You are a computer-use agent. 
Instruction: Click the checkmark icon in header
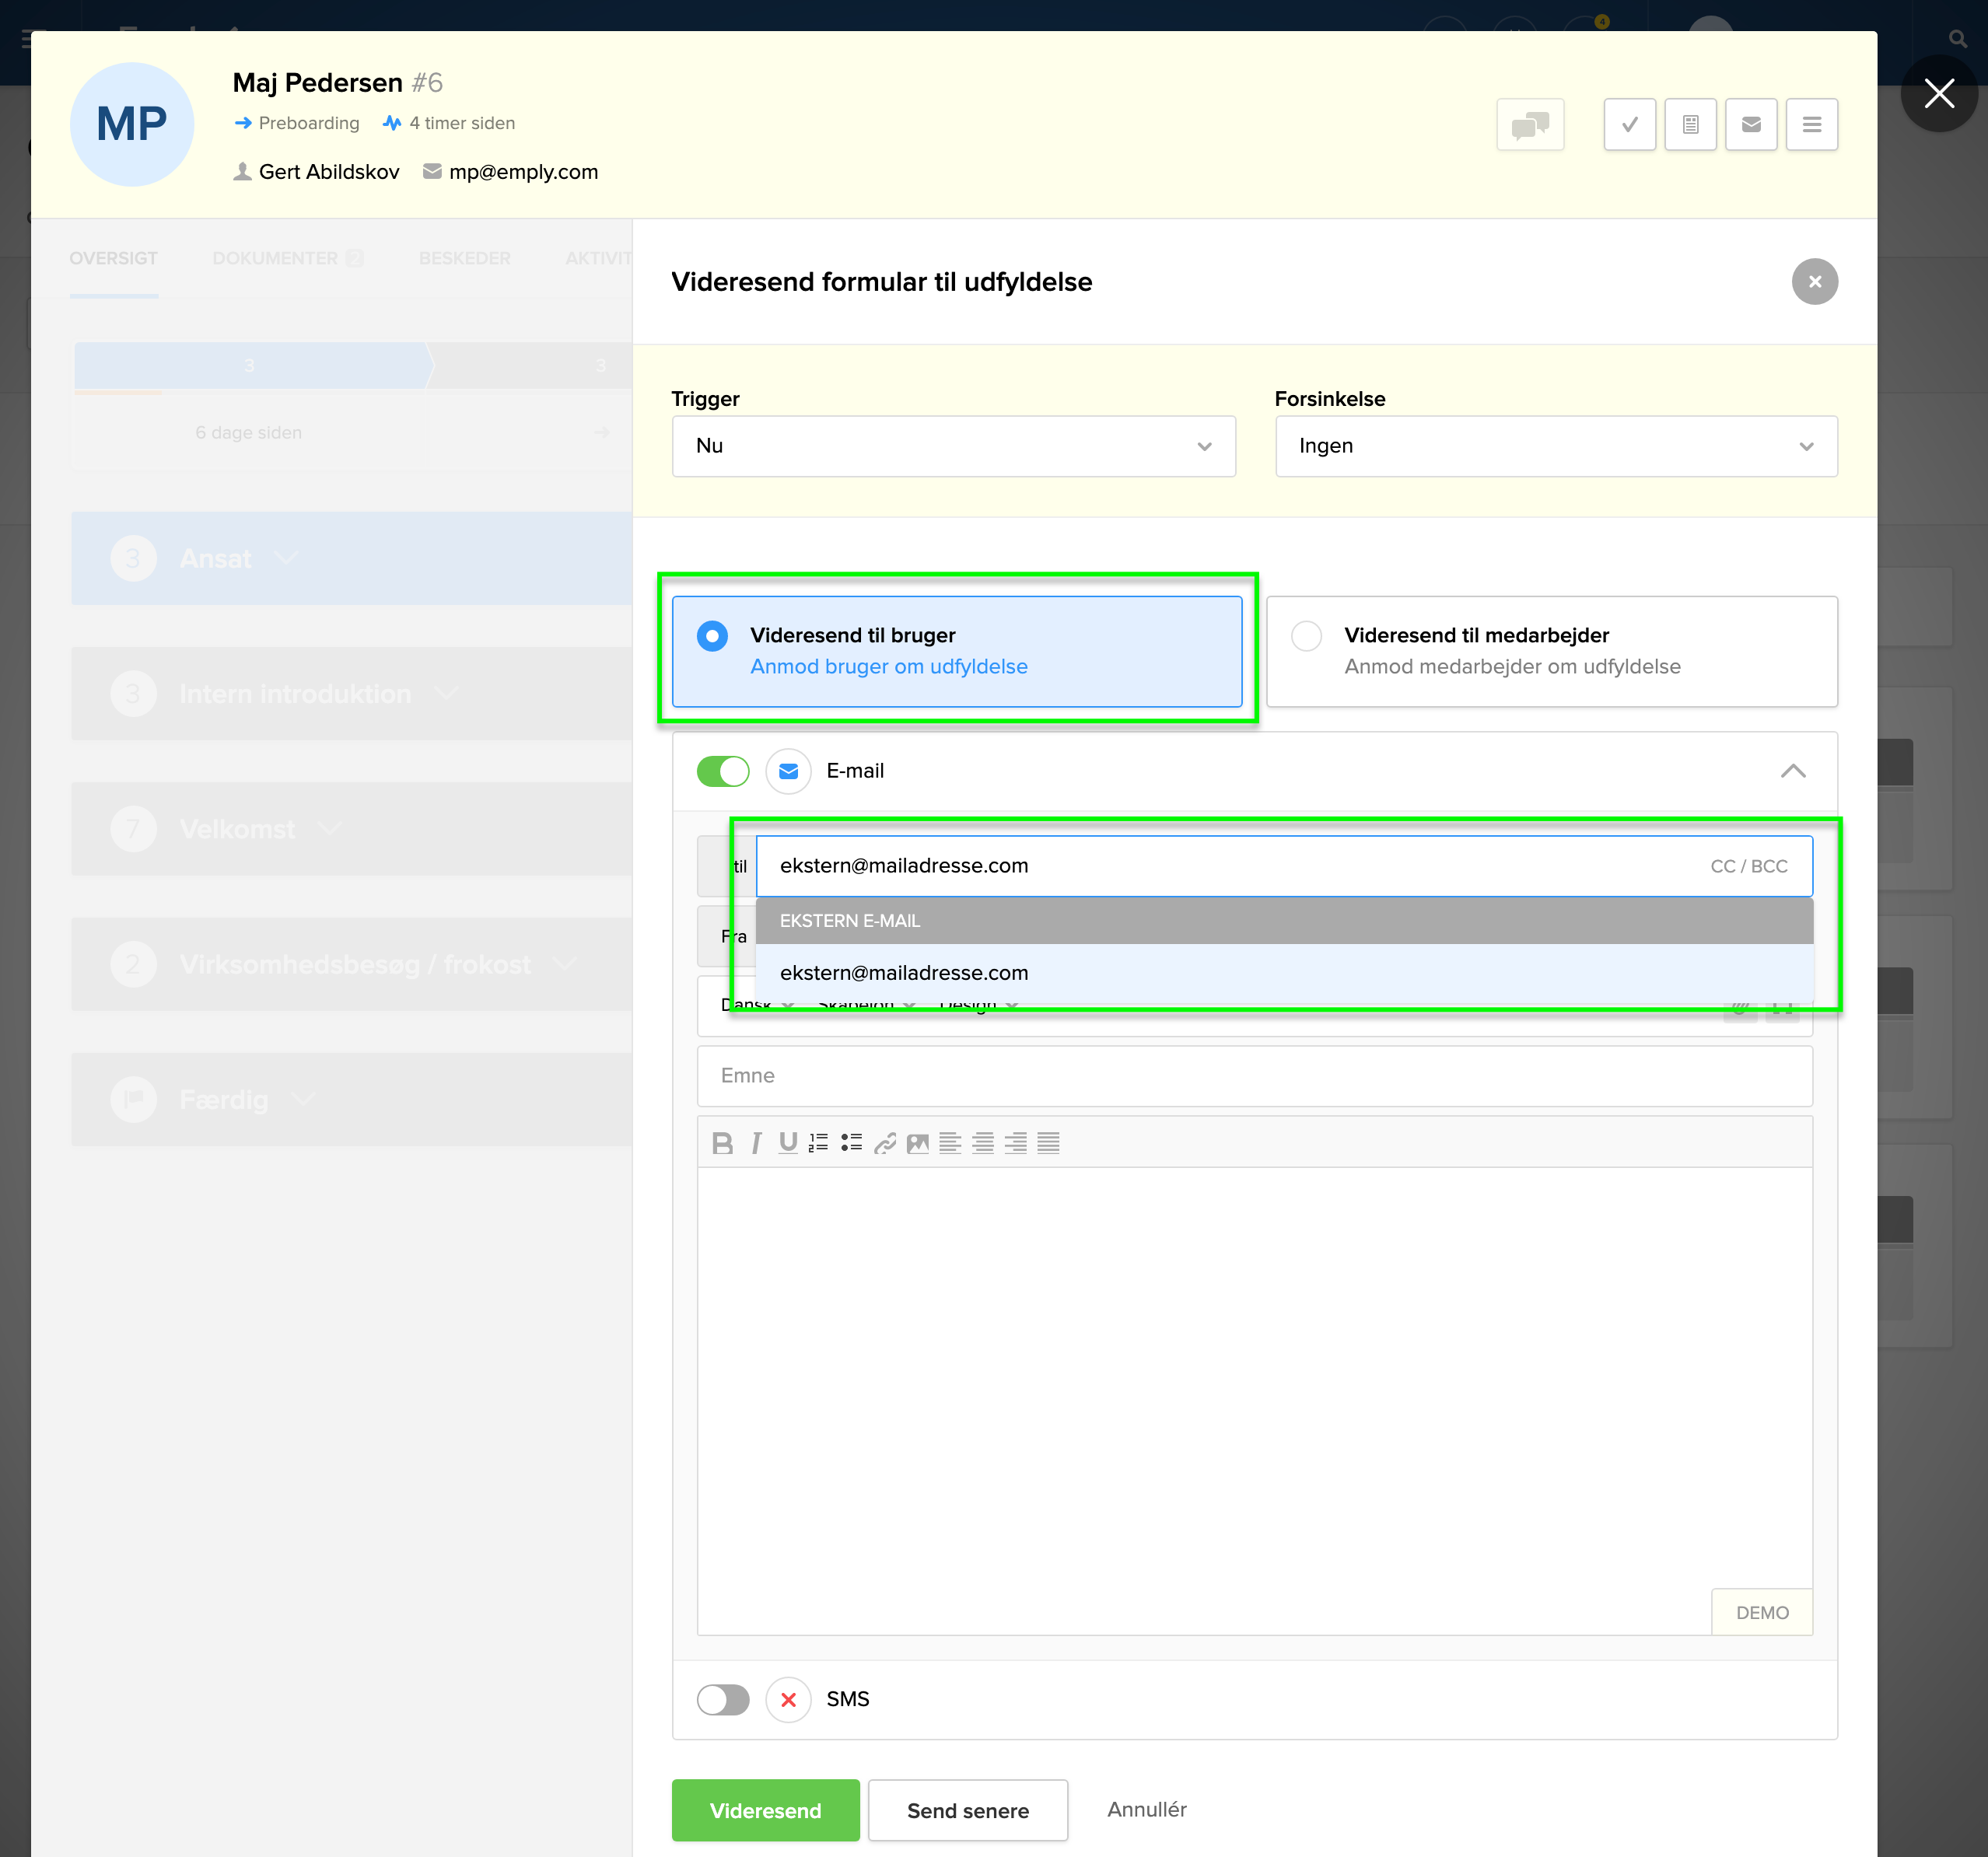point(1629,124)
